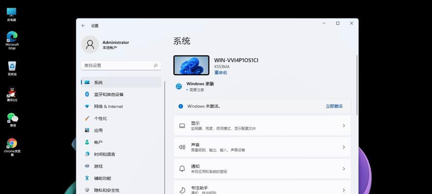The width and height of the screenshot is (432, 194).
Task: Open 辅助功能 settings
Action: click(121, 178)
